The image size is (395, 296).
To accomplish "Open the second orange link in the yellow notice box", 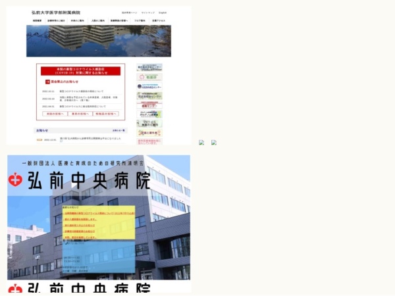I will point(80,219).
